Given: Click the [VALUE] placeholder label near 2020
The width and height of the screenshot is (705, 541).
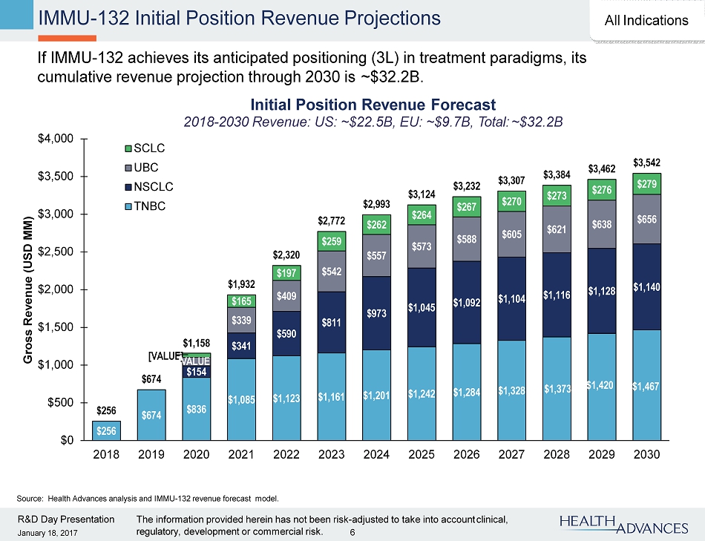Looking at the screenshot, I should (165, 356).
